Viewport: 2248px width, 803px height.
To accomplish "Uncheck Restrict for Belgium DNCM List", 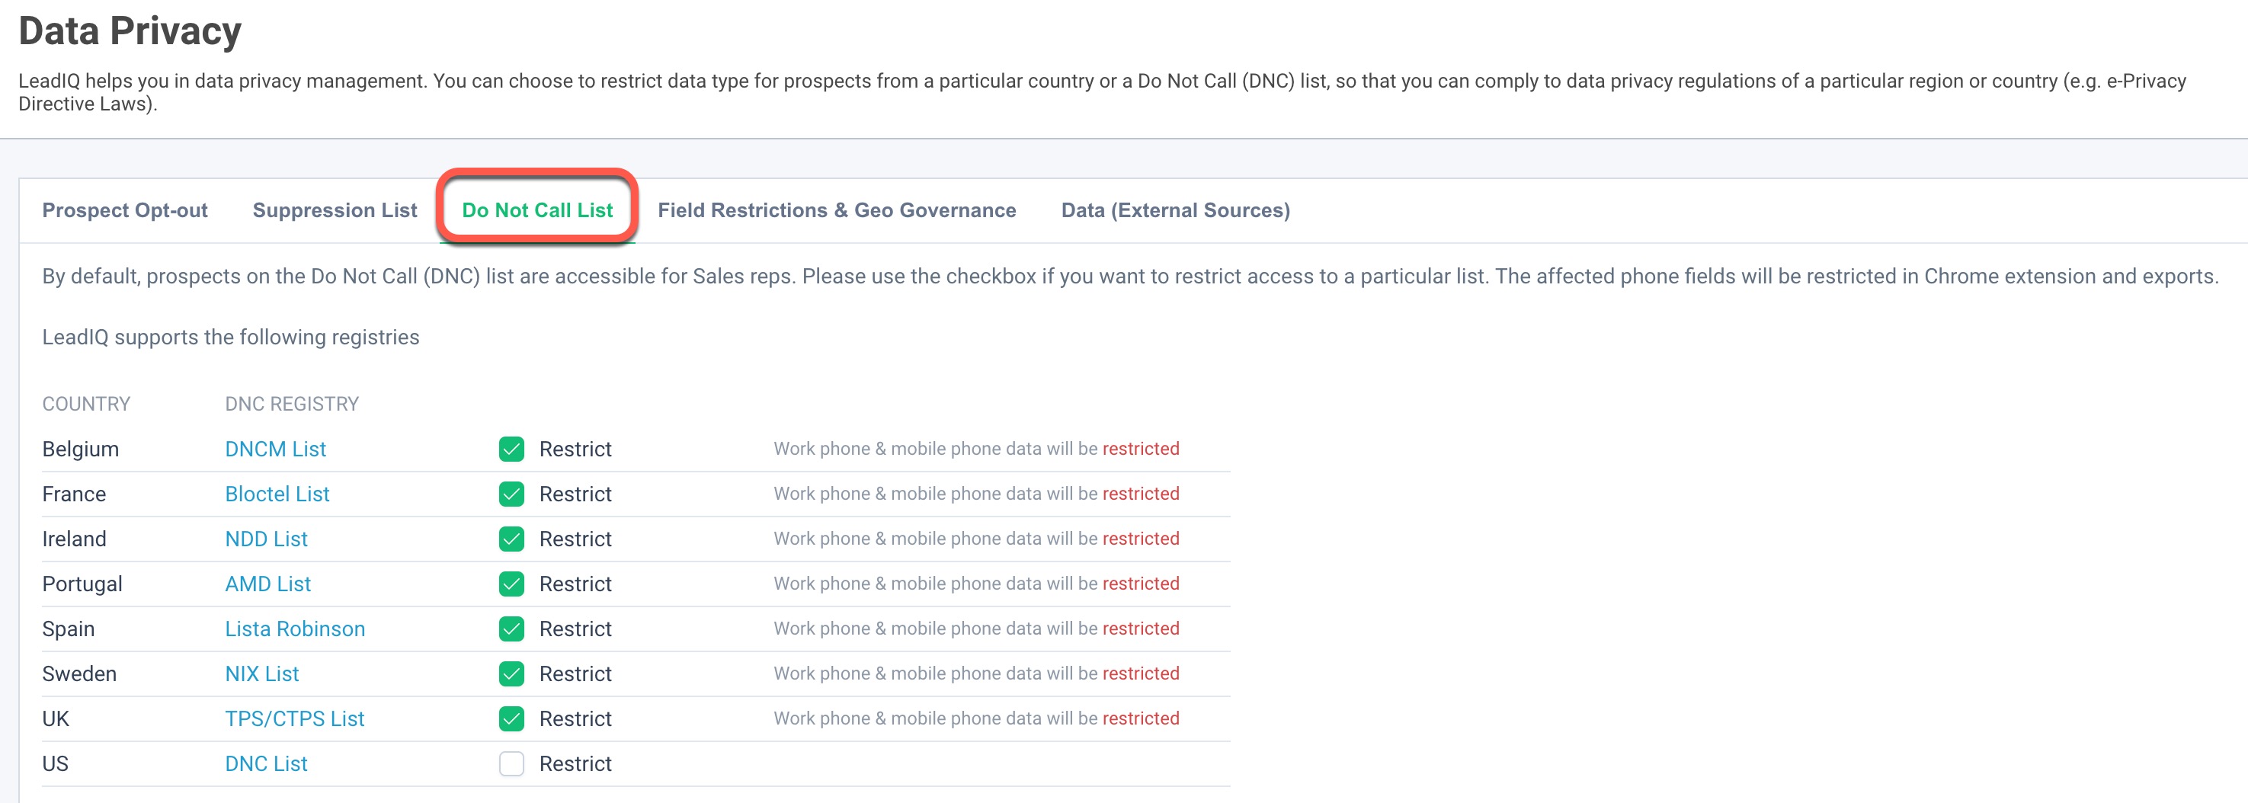I will tap(511, 449).
